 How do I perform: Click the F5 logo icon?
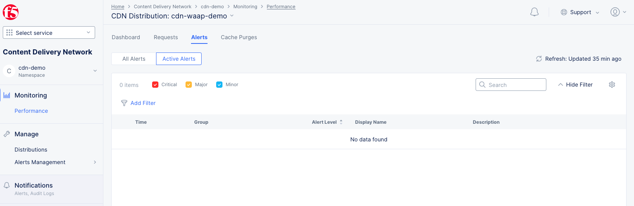(x=11, y=12)
